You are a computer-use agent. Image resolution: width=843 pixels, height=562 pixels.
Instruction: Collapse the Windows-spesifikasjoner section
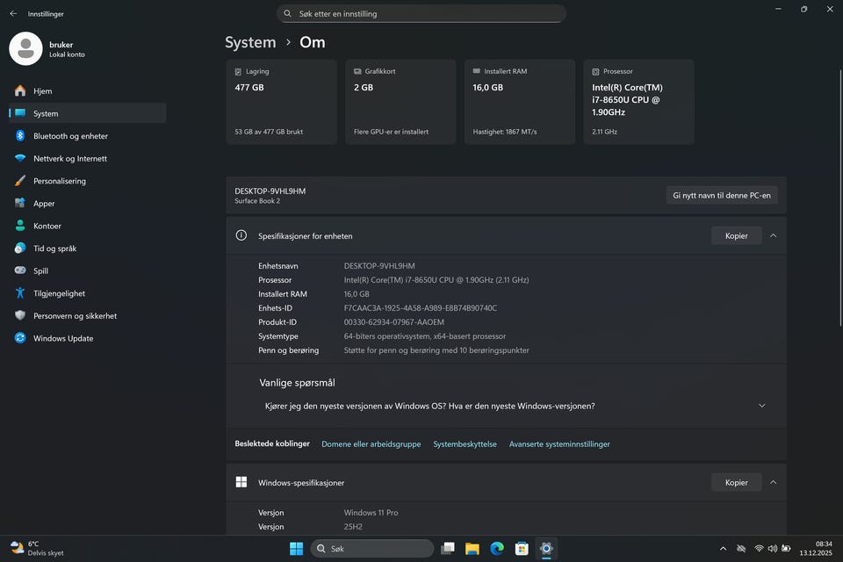coord(773,482)
